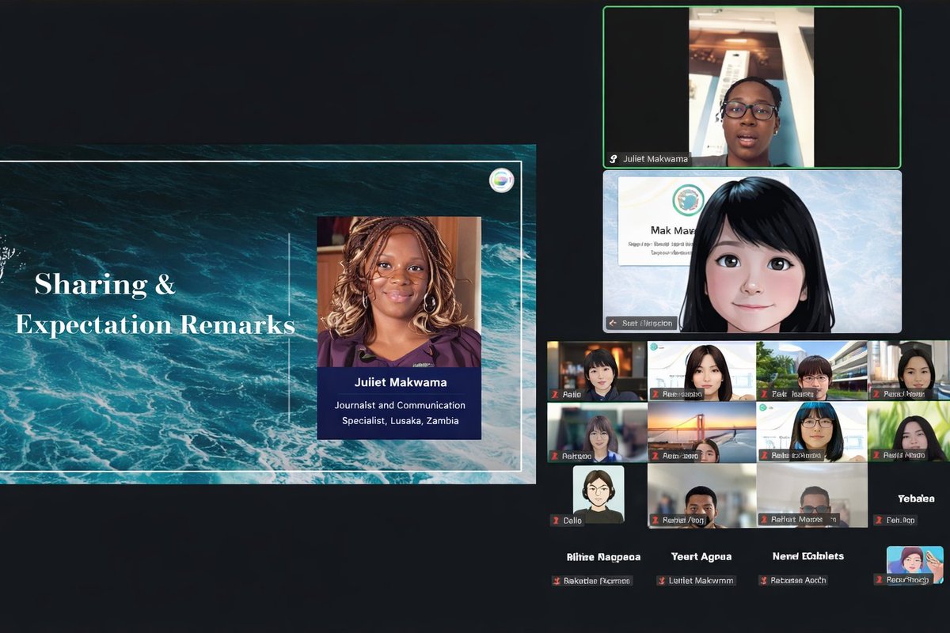Click muted mic icon in Blitise Nagpeoa tile

[556, 581]
